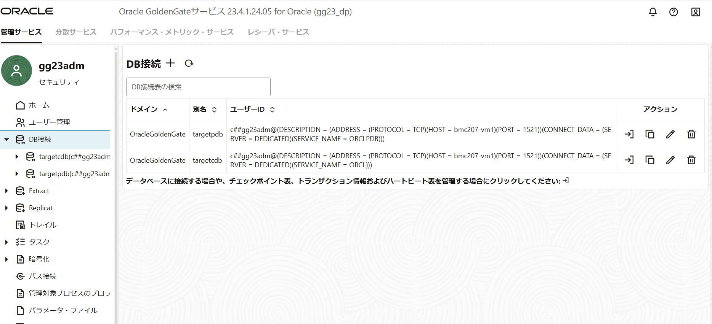The width and height of the screenshot is (712, 324).
Task: Expand the Extract tree node
Action: point(6,191)
